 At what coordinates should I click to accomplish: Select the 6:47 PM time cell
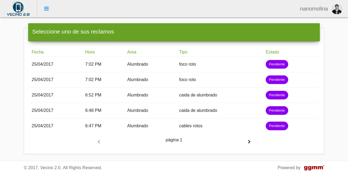93,126
